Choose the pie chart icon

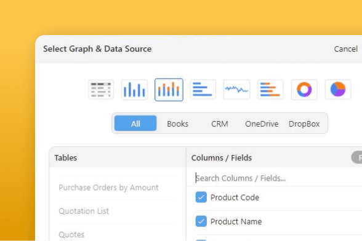click(x=338, y=90)
